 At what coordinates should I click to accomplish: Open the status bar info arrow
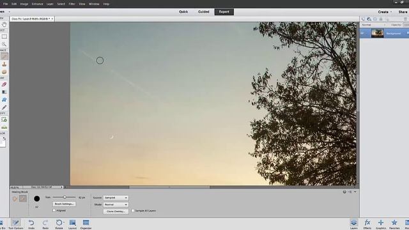coord(62,187)
